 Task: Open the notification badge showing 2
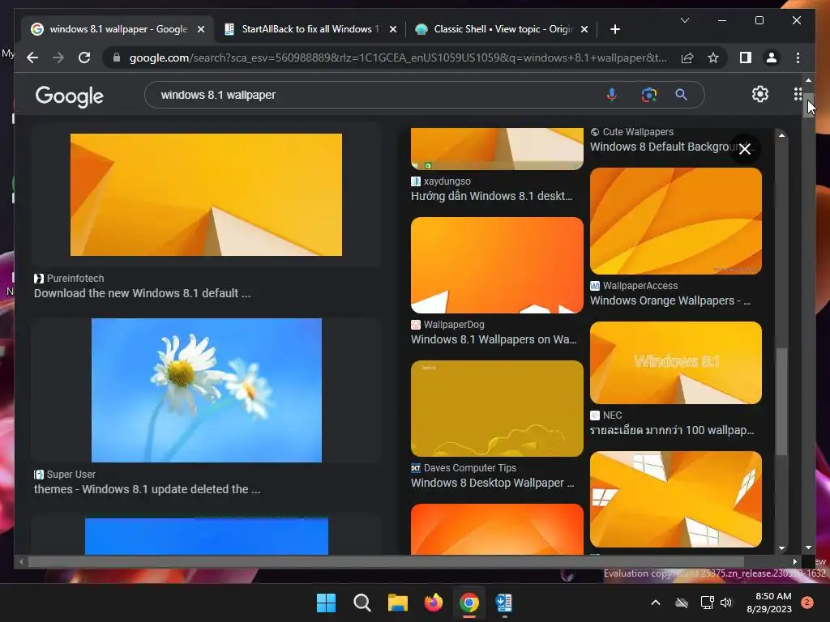[x=807, y=603]
